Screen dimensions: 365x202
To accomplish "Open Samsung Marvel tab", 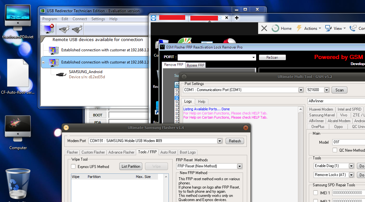I will click(x=322, y=115).
